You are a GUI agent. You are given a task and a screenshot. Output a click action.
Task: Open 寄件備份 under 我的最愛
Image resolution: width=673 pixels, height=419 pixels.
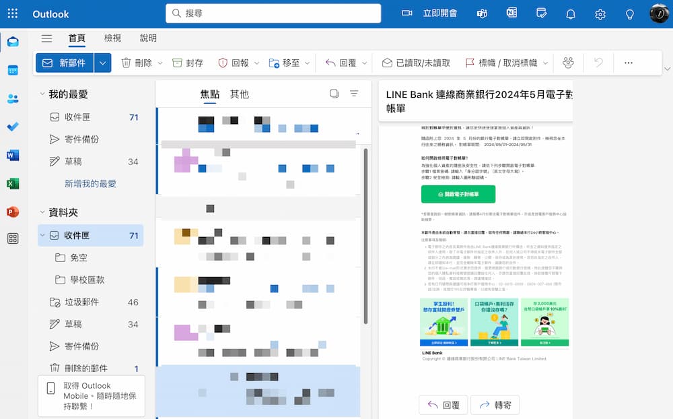[x=91, y=139]
